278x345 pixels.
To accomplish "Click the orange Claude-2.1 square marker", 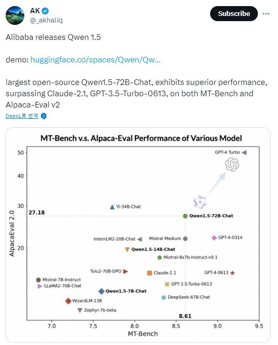I will click(x=149, y=273).
